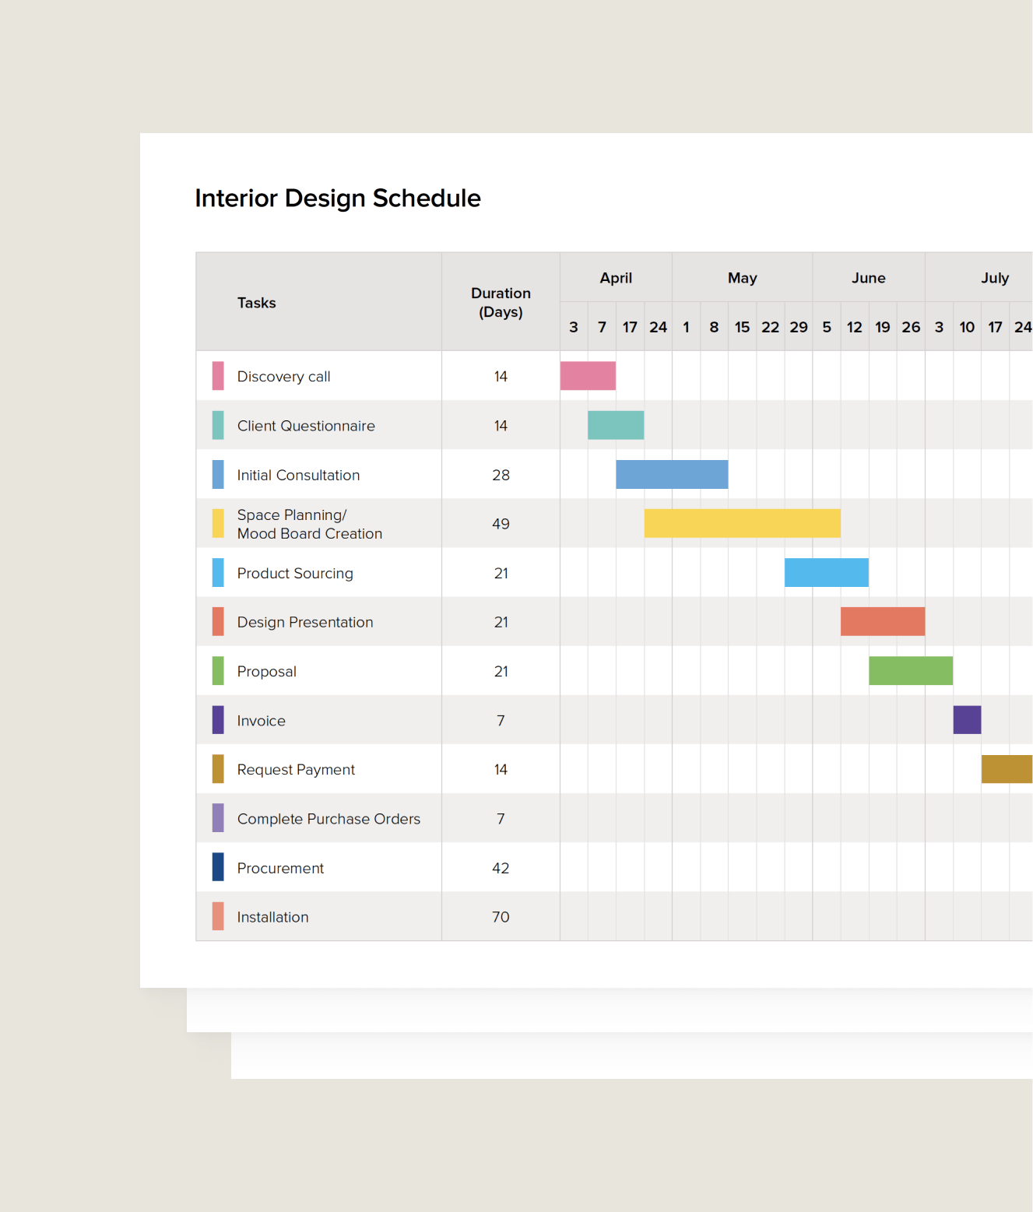The height and width of the screenshot is (1212, 1033).
Task: Select the Proposal green color swatch
Action: (218, 670)
